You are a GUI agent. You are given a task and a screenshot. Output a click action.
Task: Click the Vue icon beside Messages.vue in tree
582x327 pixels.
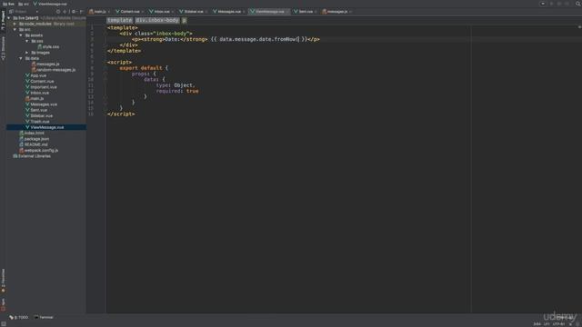[x=27, y=104]
